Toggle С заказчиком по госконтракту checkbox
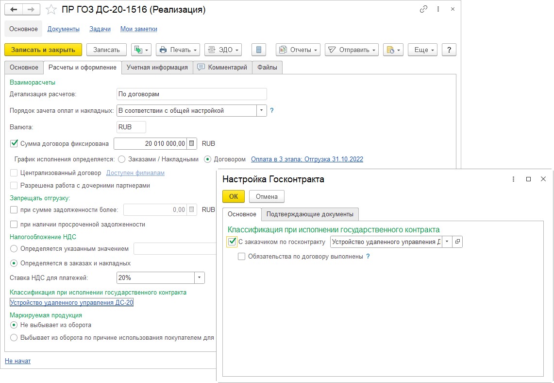The image size is (554, 383). click(232, 242)
